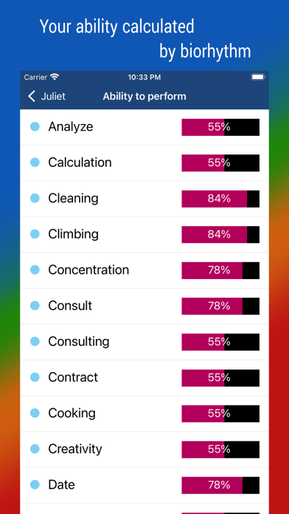Tap the Wi-Fi icon in status bar
Image resolution: width=289 pixels, height=514 pixels.
pos(55,77)
